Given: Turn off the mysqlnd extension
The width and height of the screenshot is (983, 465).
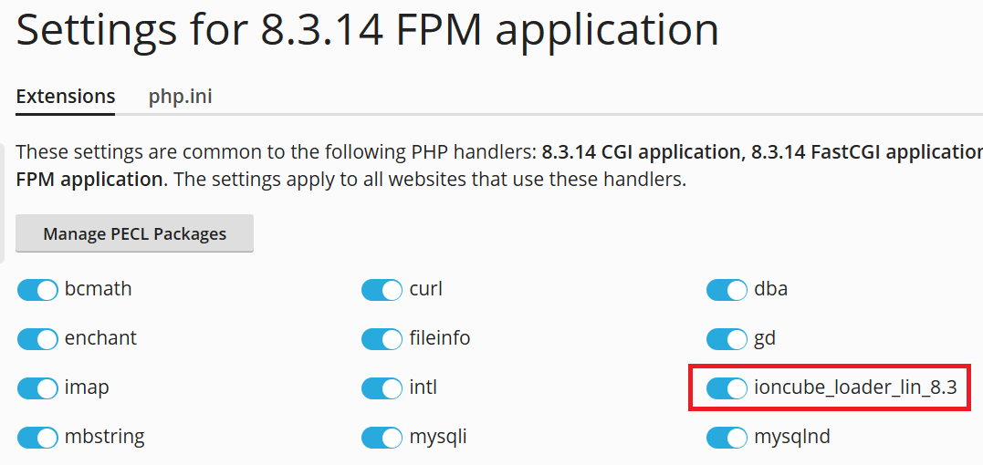Looking at the screenshot, I should (727, 438).
